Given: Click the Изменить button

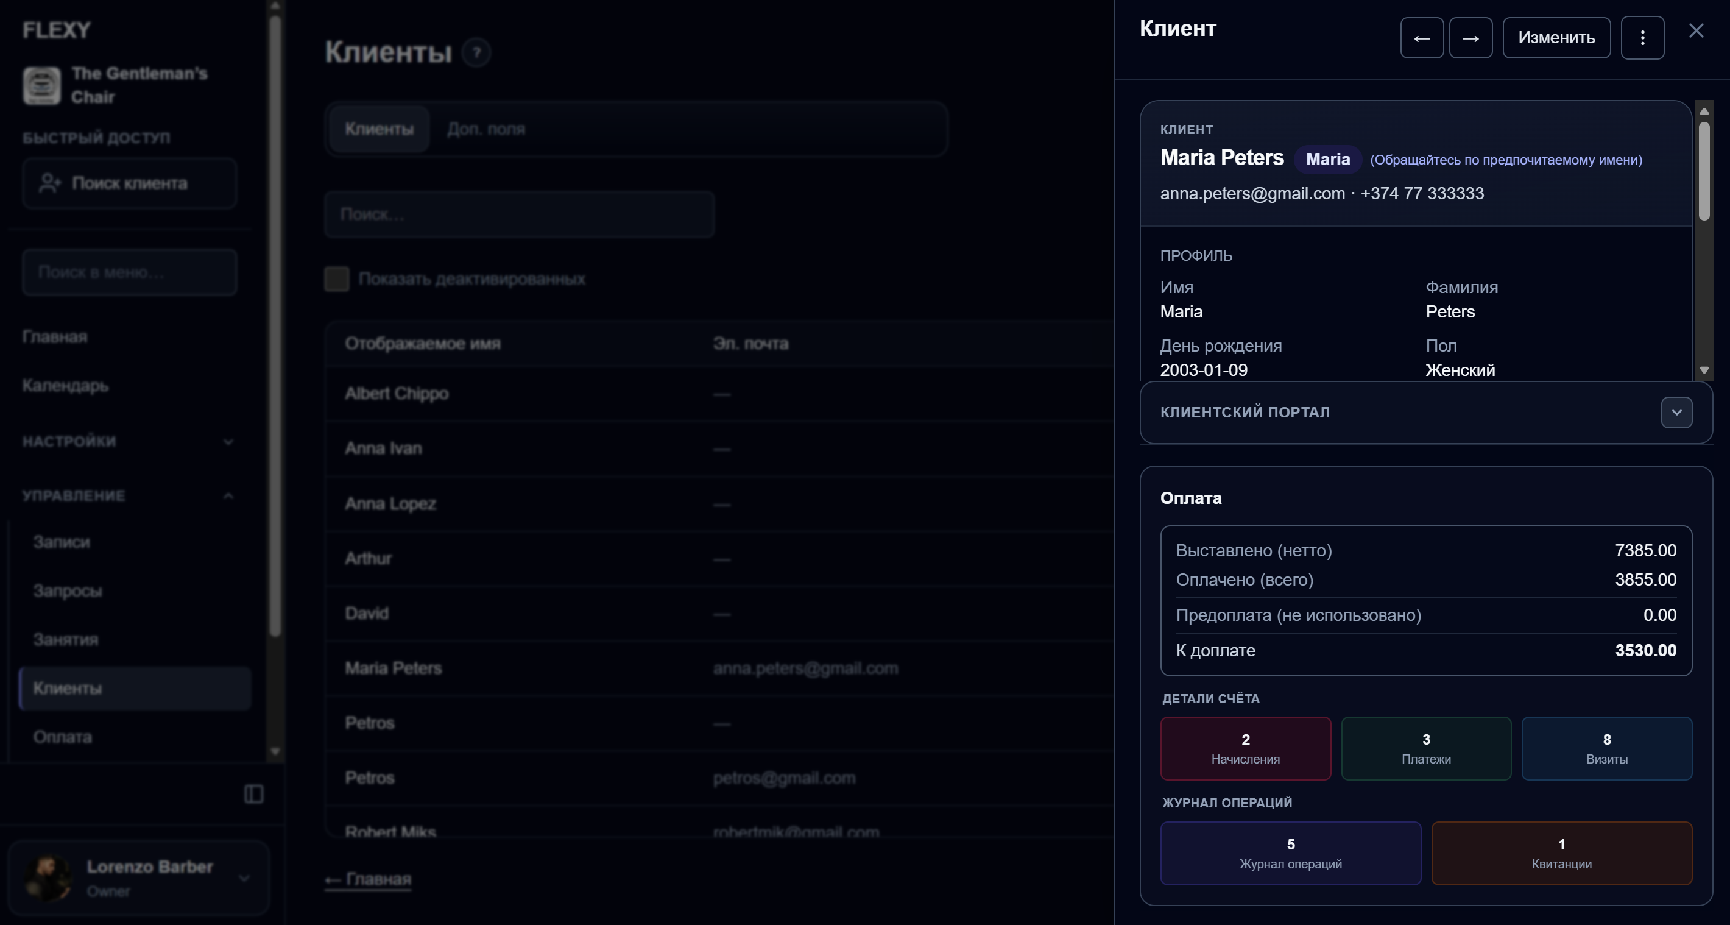Looking at the screenshot, I should click(x=1557, y=38).
